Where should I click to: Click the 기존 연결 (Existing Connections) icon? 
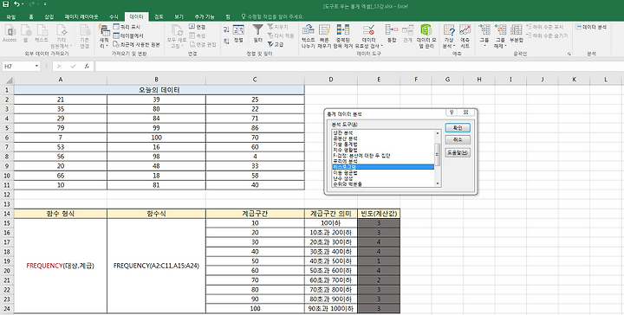[84, 35]
